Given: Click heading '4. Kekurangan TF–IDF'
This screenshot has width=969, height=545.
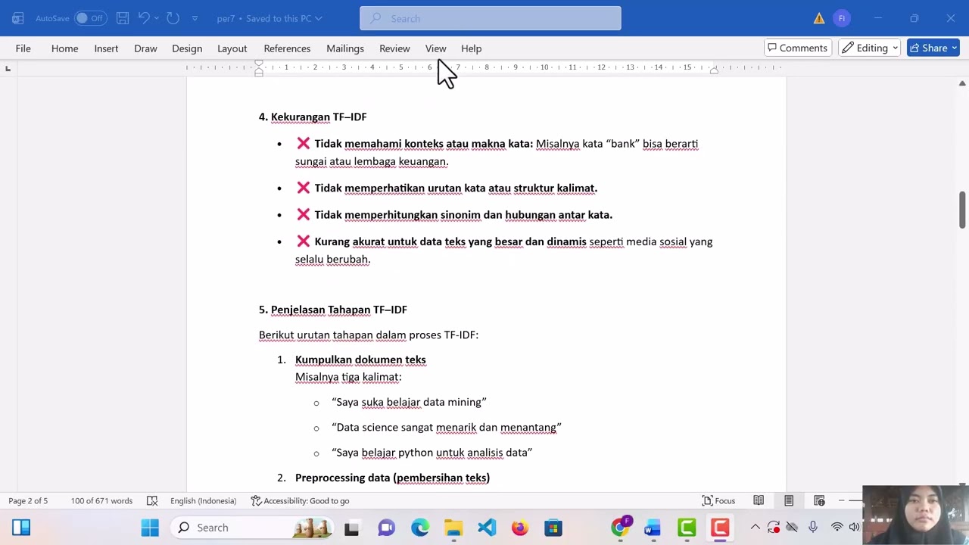Looking at the screenshot, I should [313, 117].
